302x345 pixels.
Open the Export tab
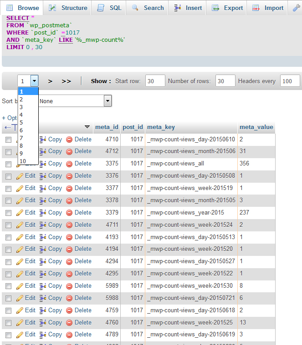(227, 8)
